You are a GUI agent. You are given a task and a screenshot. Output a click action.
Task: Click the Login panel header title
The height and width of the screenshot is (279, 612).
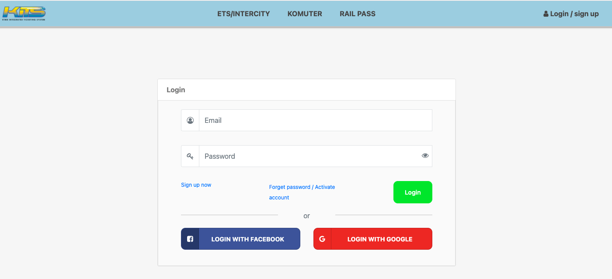(176, 90)
